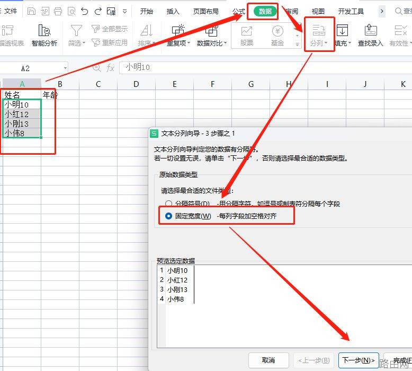Undo the last action

(84, 11)
